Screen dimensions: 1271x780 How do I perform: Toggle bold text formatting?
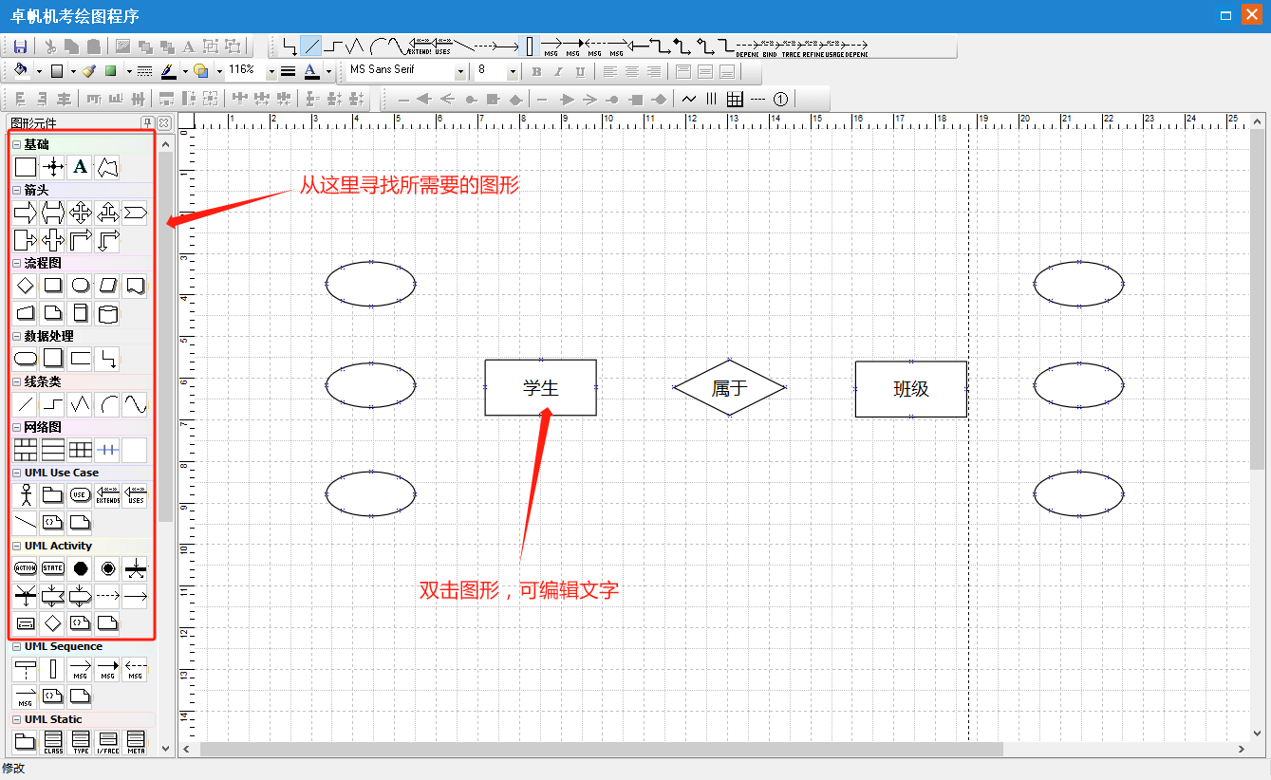coord(536,71)
